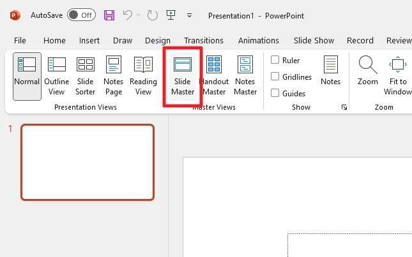Switch to the Record tab
Screen dimensions: 412x257
coord(360,41)
